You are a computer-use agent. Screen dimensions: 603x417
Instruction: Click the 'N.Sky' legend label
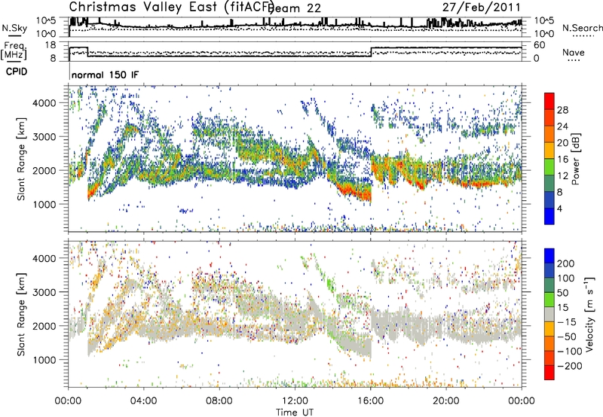14,28
